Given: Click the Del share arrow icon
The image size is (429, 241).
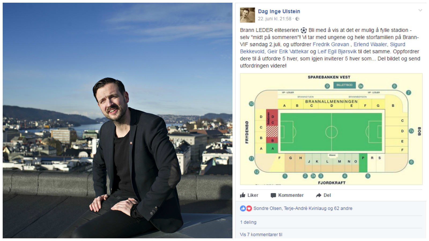Looking at the screenshot, I should pyautogui.click(x=319, y=195).
